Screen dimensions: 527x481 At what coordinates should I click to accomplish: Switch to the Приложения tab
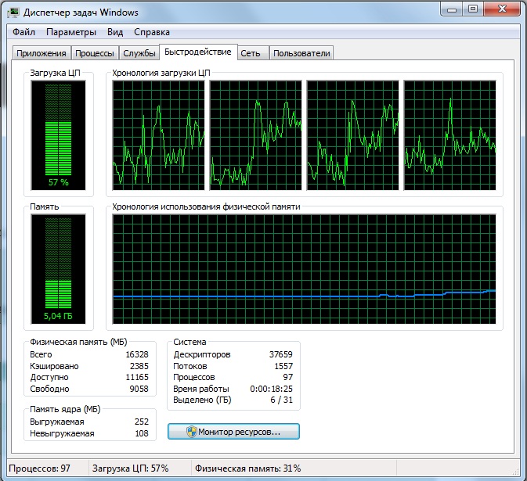42,53
